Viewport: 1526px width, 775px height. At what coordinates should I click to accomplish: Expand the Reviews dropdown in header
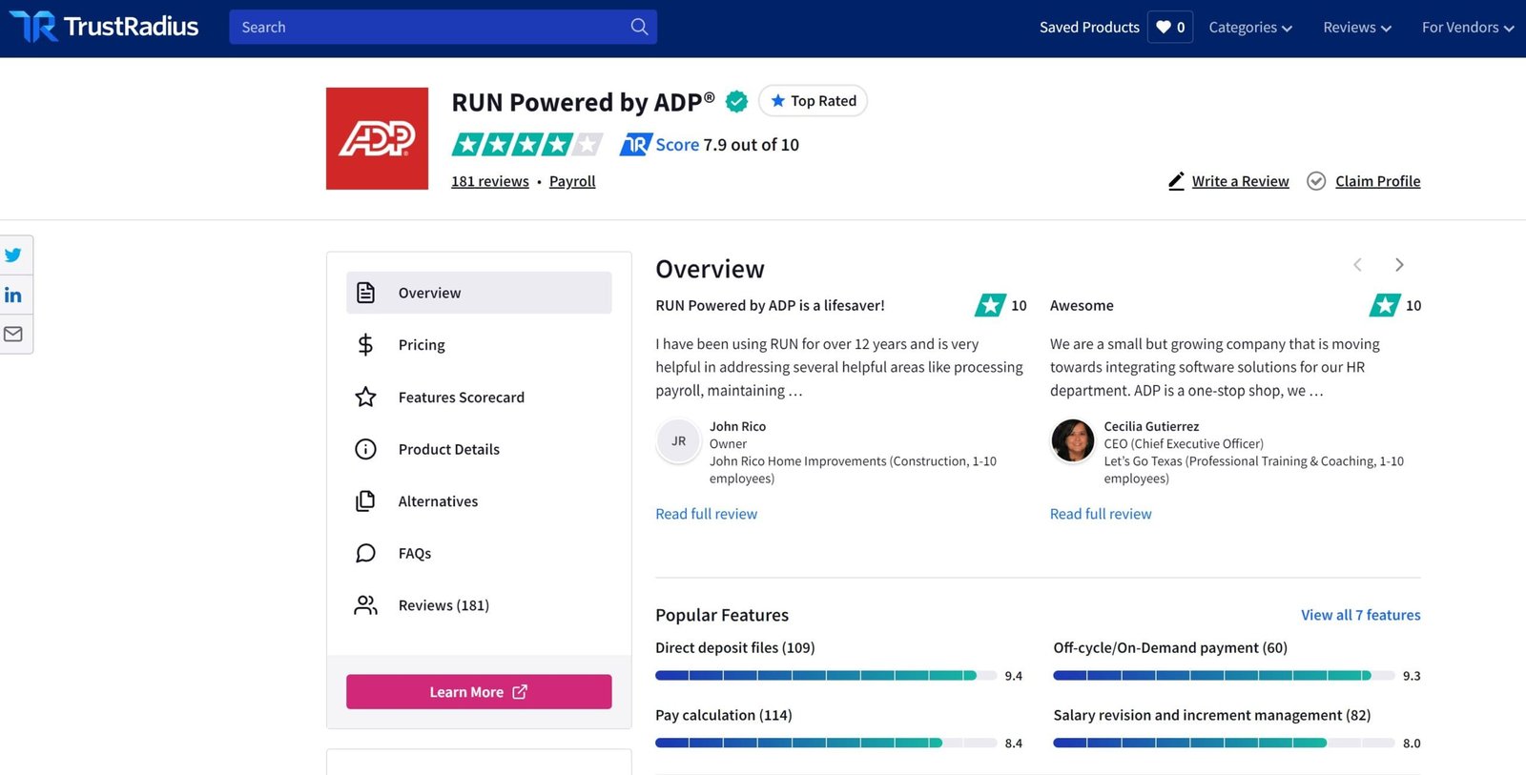1357,27
